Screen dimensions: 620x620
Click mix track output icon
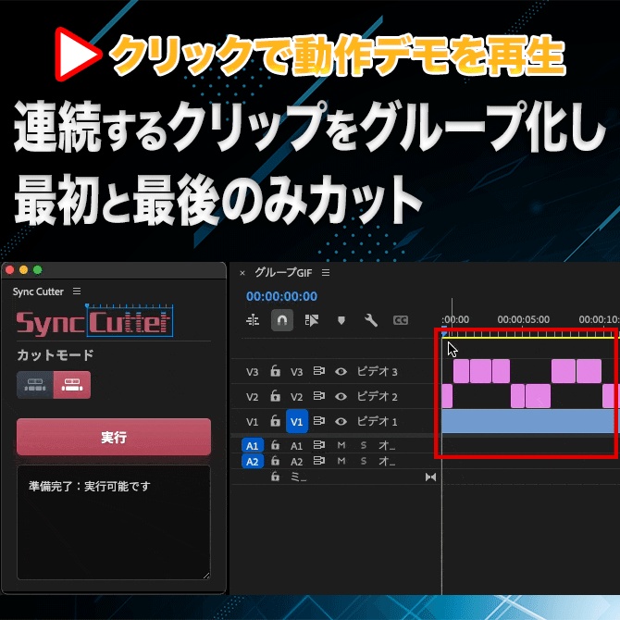430,477
